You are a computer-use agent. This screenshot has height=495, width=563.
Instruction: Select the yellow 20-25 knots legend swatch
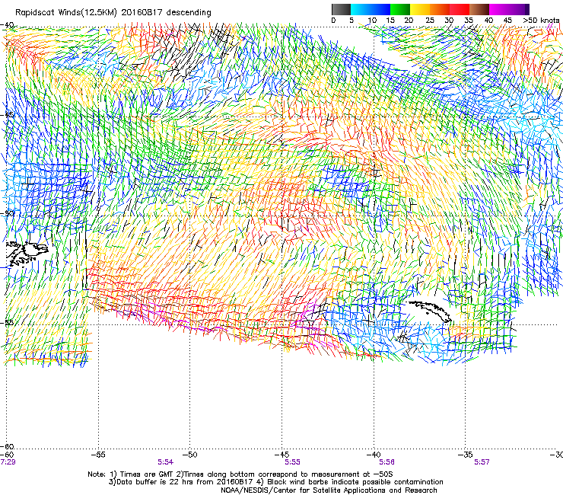click(x=420, y=9)
